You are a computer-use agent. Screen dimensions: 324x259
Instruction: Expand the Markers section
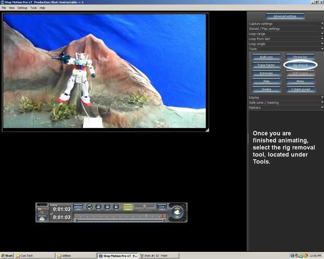(x=285, y=108)
